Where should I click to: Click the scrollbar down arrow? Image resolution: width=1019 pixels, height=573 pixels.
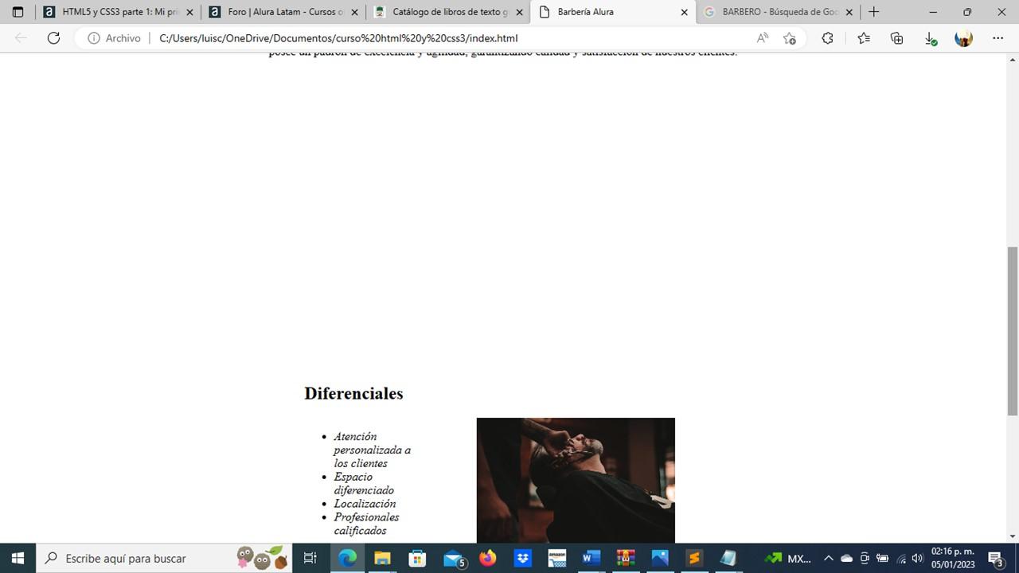pyautogui.click(x=1013, y=536)
